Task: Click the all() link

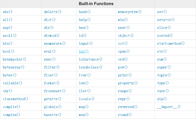Action: [x=7, y=20]
